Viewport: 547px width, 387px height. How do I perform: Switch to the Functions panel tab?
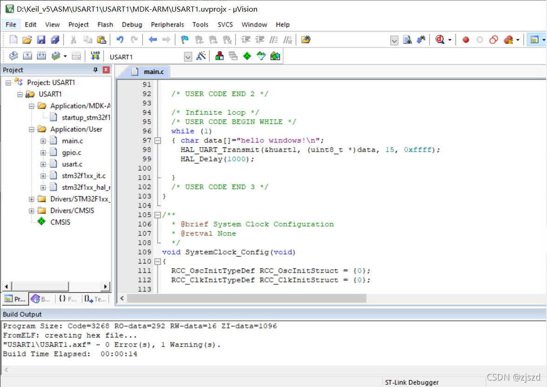(x=68, y=299)
